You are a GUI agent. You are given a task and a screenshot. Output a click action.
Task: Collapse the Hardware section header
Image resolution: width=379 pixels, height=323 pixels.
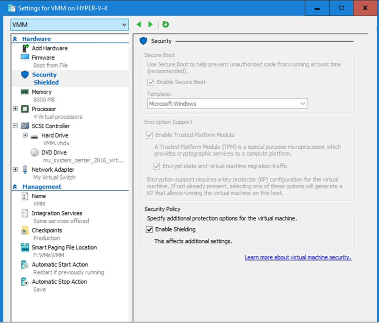pyautogui.click(x=15, y=39)
